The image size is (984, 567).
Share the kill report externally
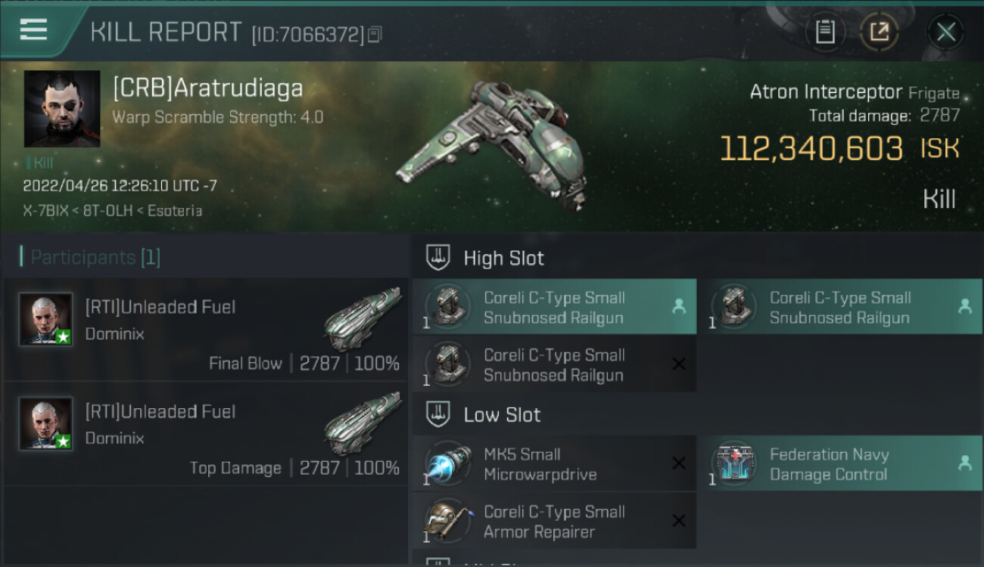click(880, 32)
